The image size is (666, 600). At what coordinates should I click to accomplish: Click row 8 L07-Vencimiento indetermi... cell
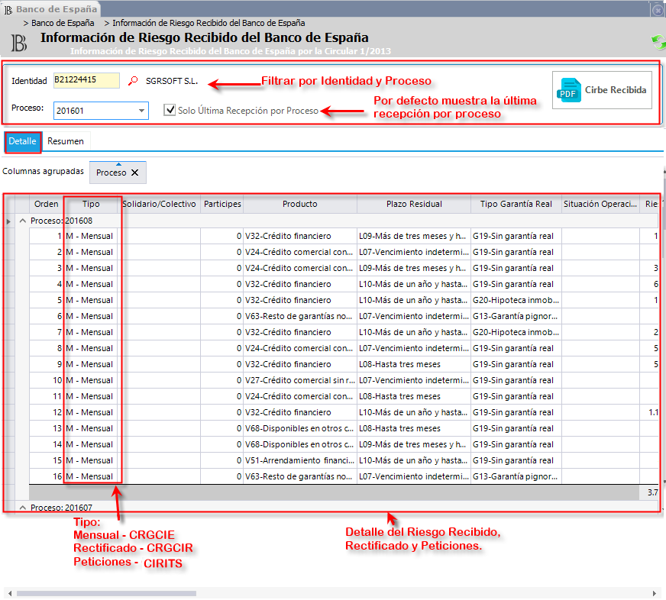[414, 348]
